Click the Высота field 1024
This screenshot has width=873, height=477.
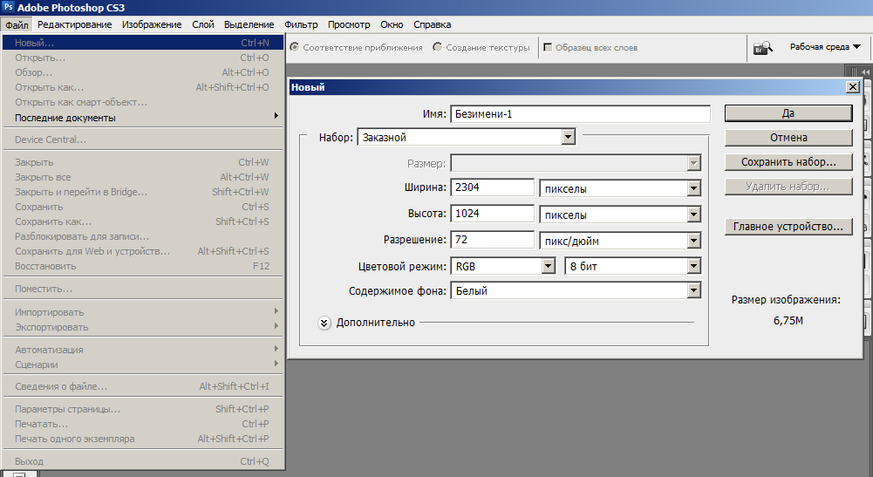click(x=492, y=214)
